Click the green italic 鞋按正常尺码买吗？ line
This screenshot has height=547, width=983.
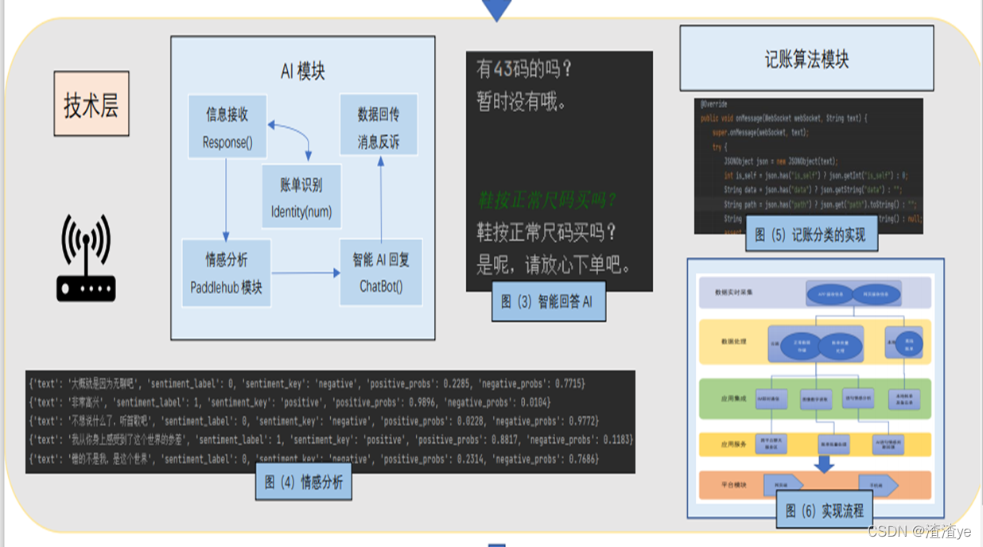[x=548, y=200]
